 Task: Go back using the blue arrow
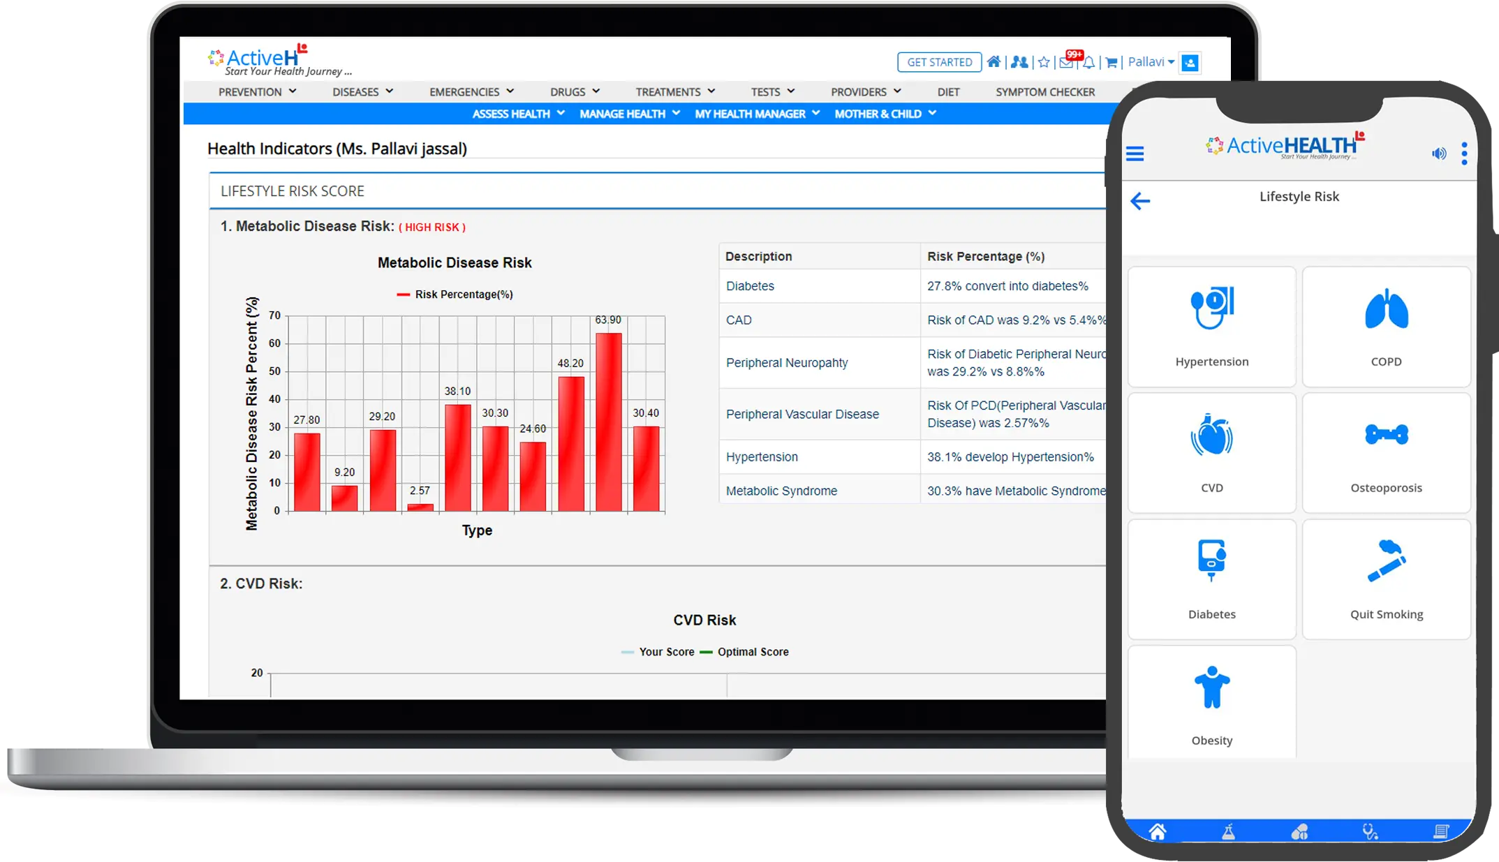pyautogui.click(x=1140, y=201)
